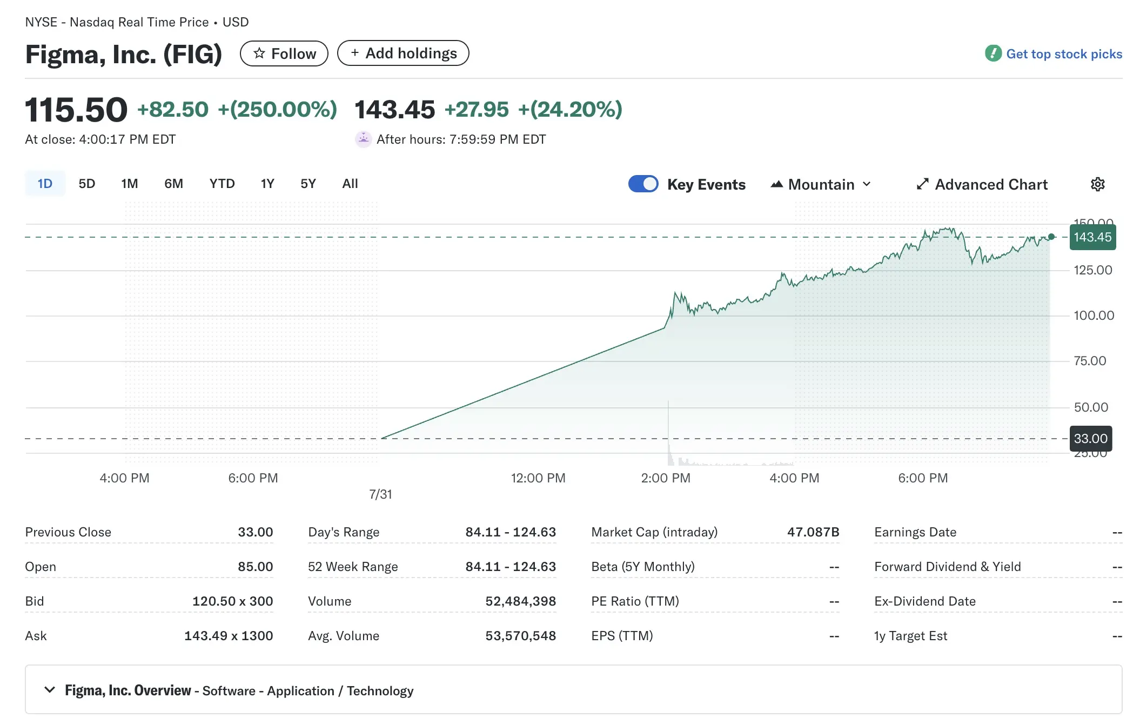1140x725 pixels.
Task: Click the star icon in Follow button
Action: pyautogui.click(x=259, y=53)
